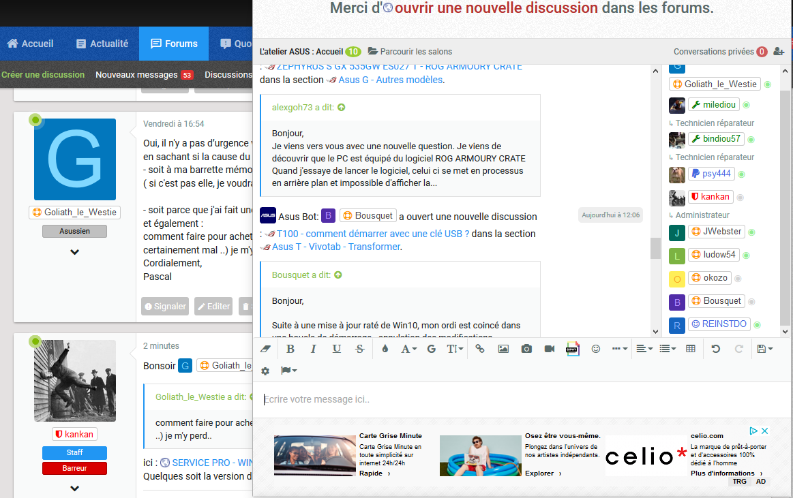This screenshot has height=498, width=793.
Task: Click 'Créer une discussion' link
Action: (43, 75)
